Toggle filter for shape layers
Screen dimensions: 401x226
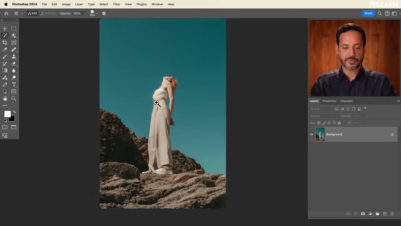354,109
